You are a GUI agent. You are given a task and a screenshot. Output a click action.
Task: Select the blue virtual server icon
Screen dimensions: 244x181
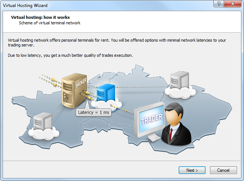click(106, 93)
